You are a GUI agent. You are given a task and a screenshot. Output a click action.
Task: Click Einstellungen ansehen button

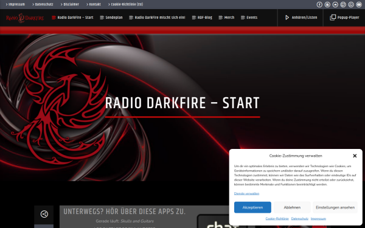(335, 207)
